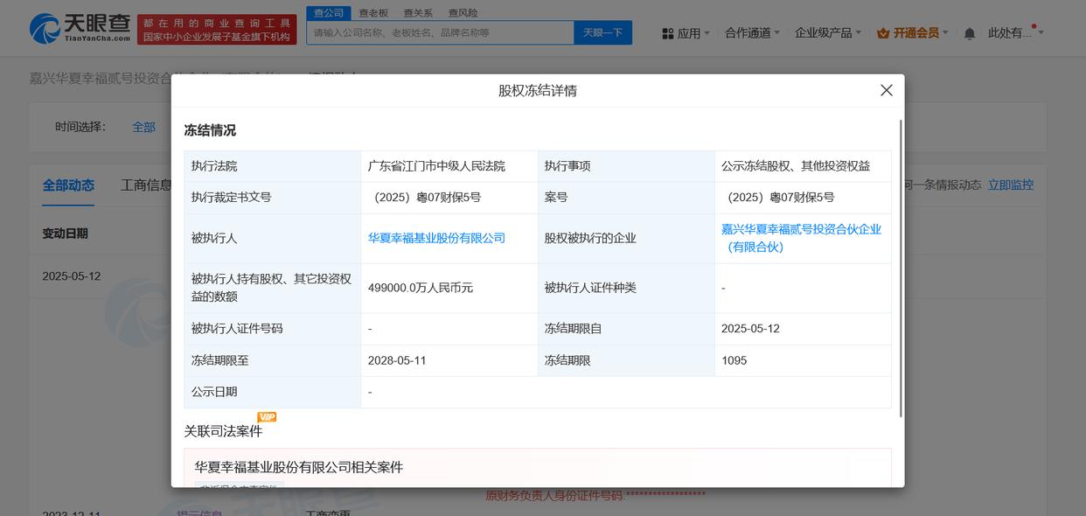The height and width of the screenshot is (516, 1086).
Task: Click the VIP badge near 关联司法案件
Action: [267, 417]
